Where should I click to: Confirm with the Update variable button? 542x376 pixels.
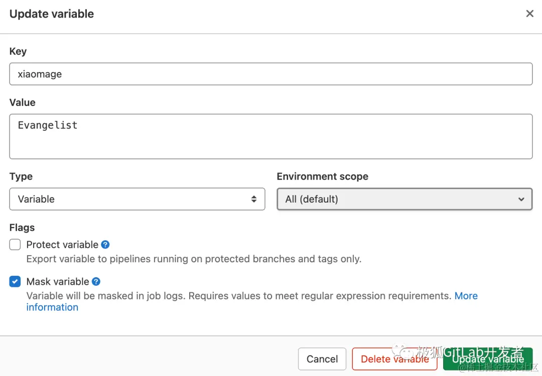click(487, 359)
